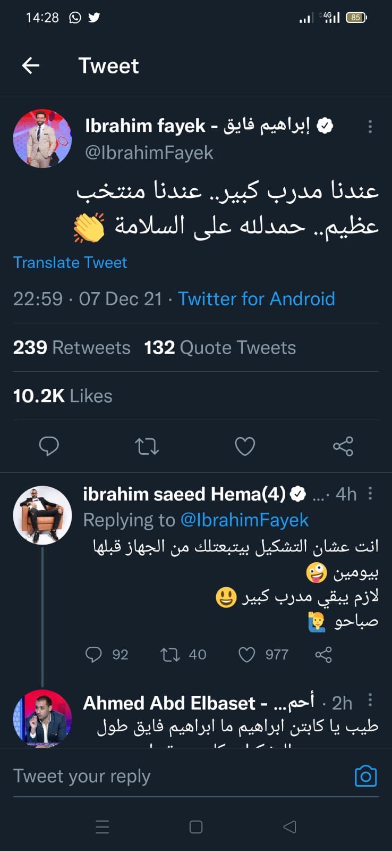This screenshot has width=392, height=851.
Task: Share ibrahim saeed Hema's reply
Action: [323, 654]
